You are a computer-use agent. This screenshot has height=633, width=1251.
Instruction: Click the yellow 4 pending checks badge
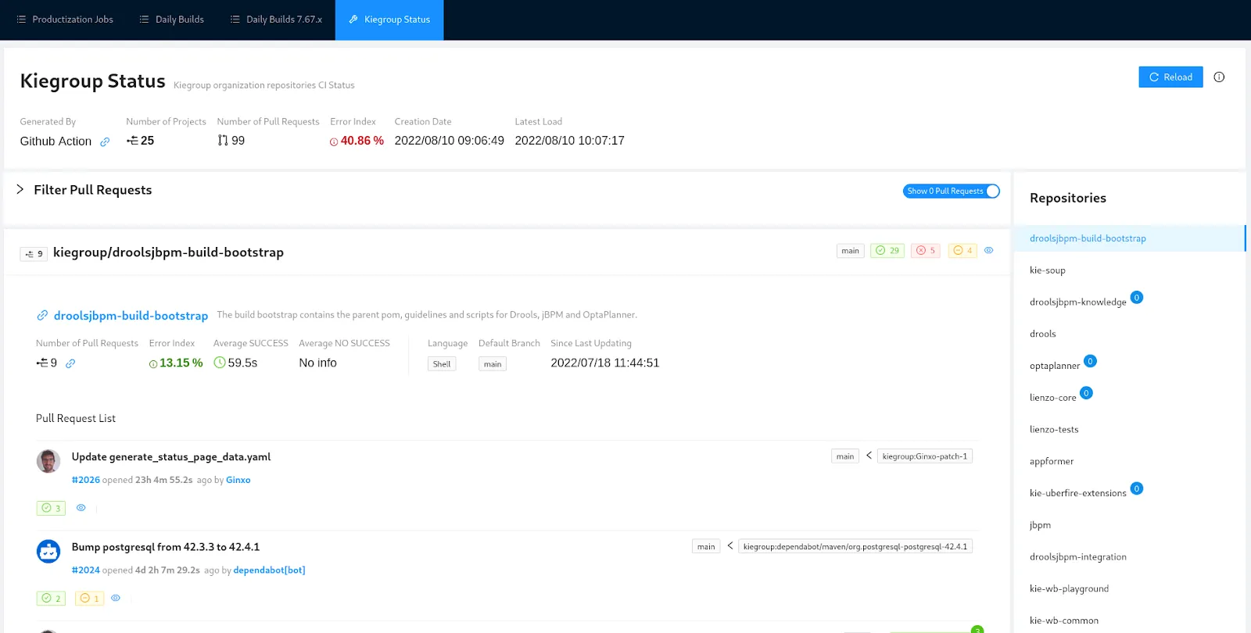962,251
